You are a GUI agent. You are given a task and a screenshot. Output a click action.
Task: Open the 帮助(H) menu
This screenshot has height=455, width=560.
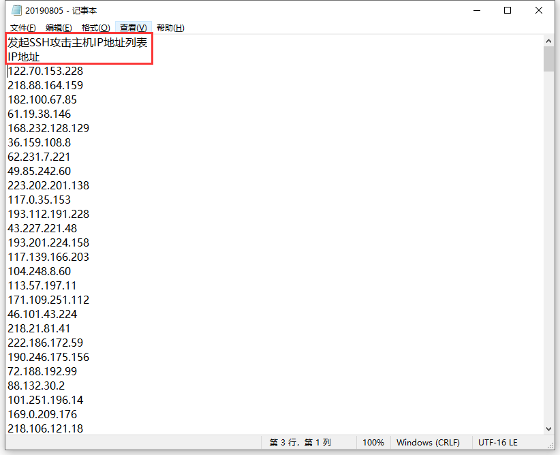click(x=170, y=28)
